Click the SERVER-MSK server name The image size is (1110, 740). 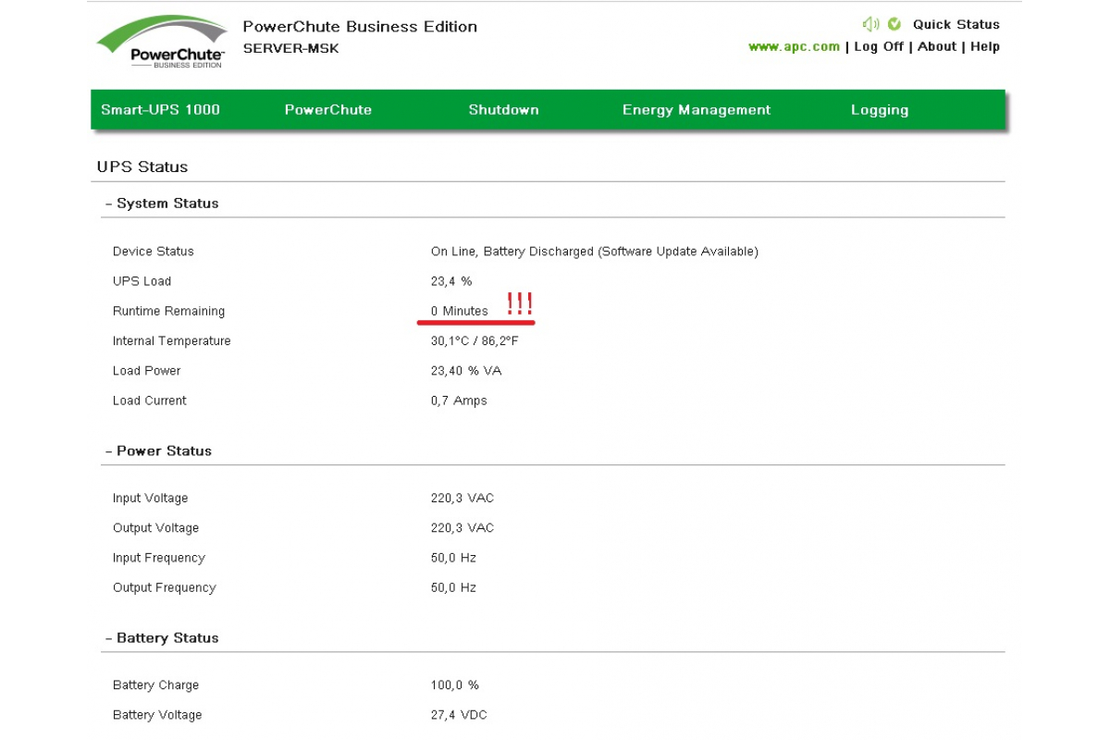coord(291,48)
